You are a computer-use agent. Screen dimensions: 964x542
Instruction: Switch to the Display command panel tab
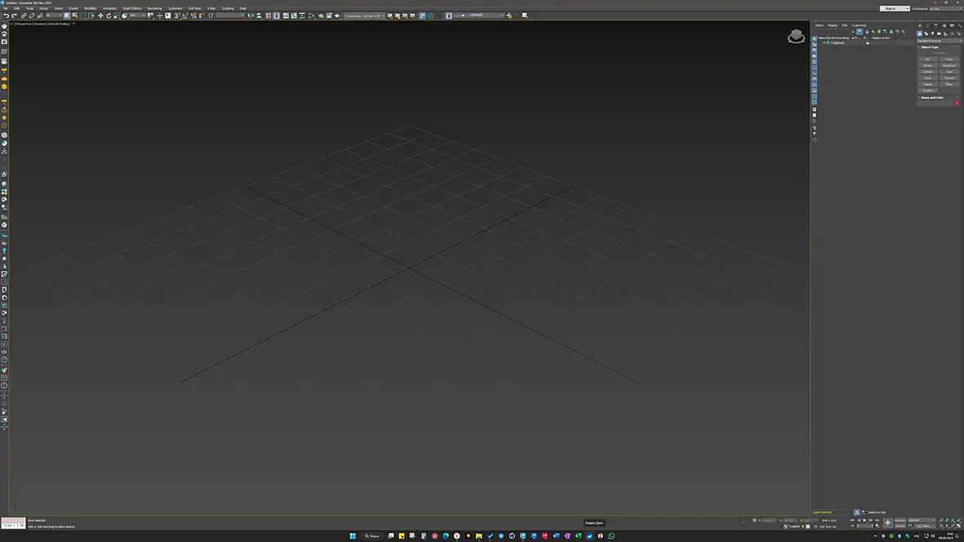952,26
